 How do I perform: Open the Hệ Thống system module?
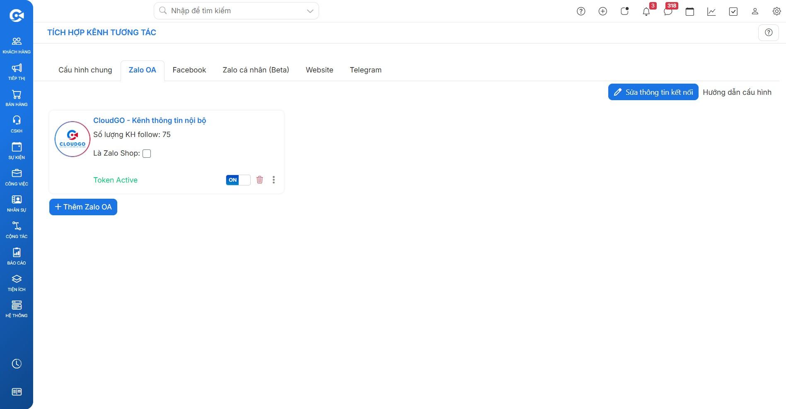[x=17, y=309]
